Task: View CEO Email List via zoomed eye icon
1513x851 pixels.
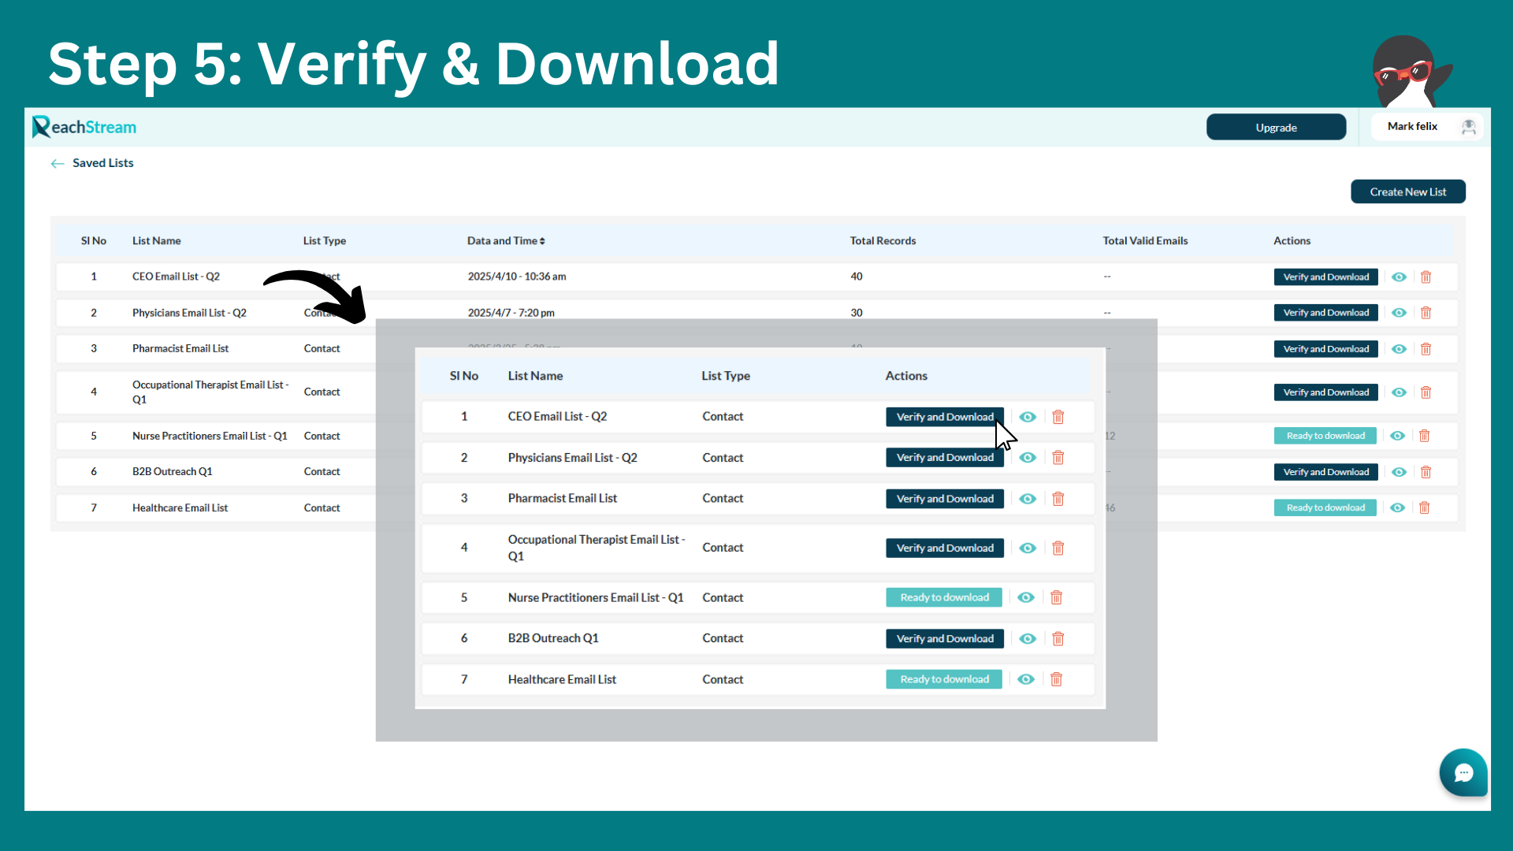Action: point(1028,417)
